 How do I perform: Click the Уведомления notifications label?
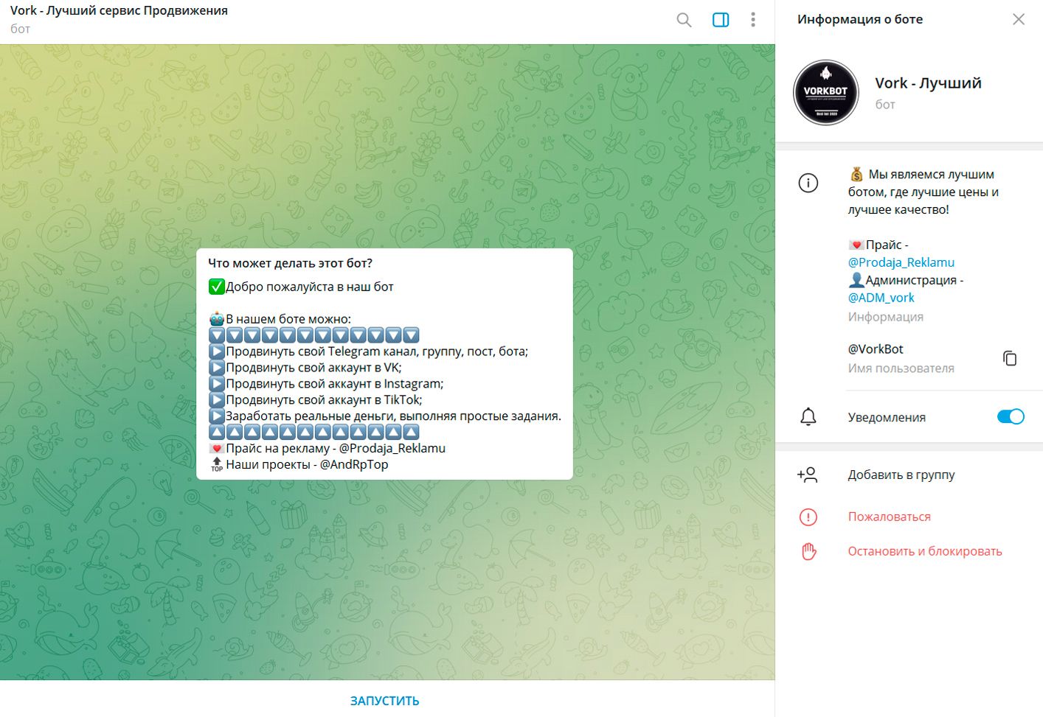click(887, 417)
